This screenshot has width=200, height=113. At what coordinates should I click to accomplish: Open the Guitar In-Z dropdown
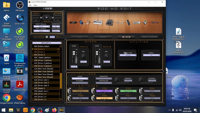[x=56, y=27]
